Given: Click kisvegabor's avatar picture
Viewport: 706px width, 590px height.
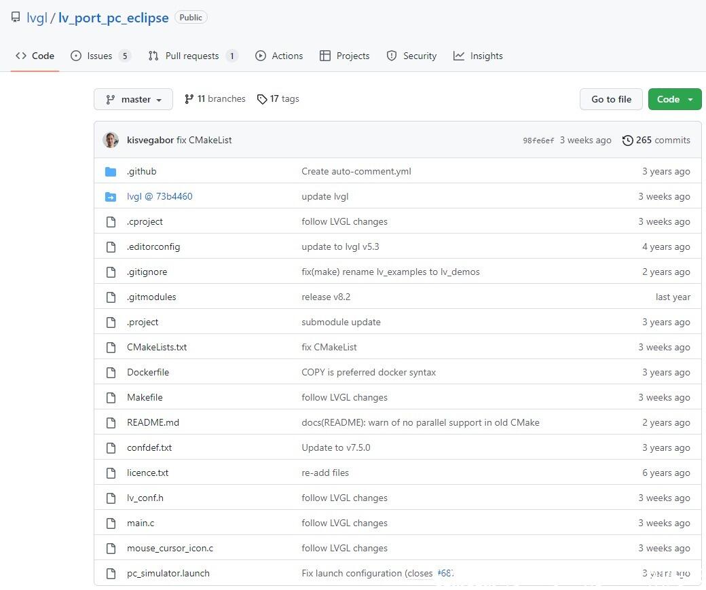Looking at the screenshot, I should coord(111,141).
